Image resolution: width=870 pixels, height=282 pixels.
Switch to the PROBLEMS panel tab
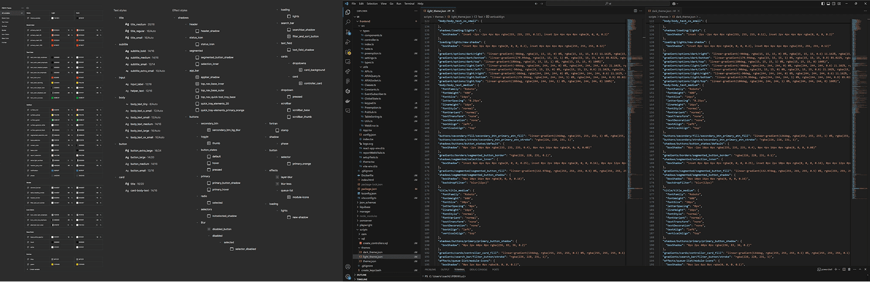coord(430,270)
